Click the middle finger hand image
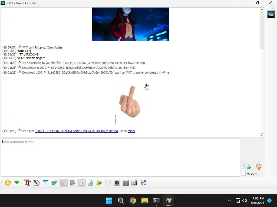277x207 pixels. click(130, 102)
